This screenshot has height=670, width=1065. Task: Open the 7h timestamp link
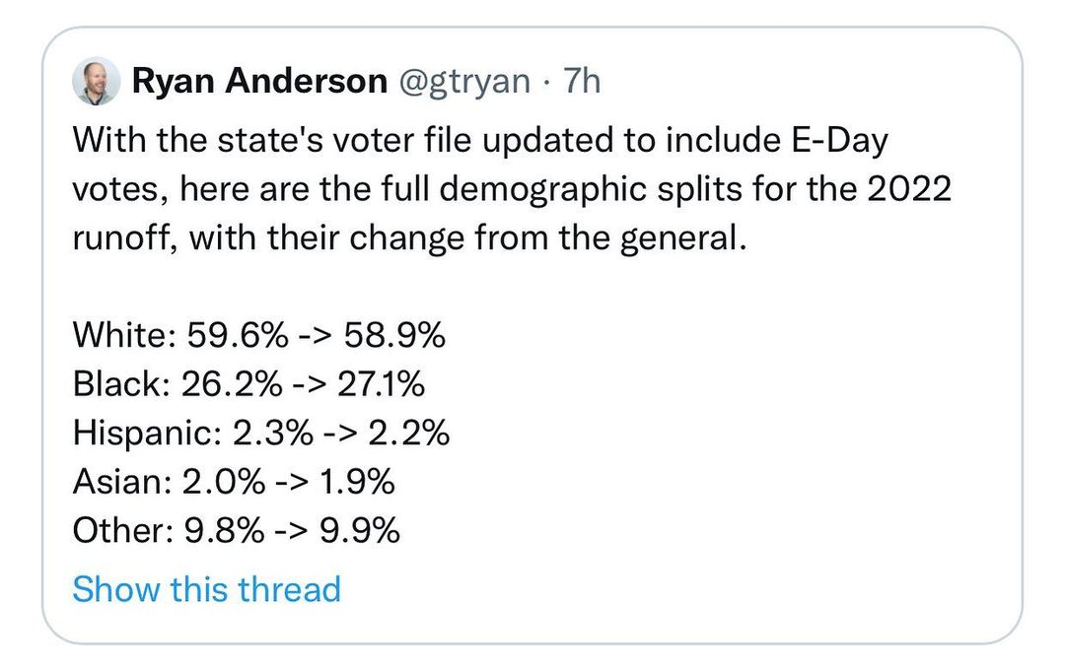[581, 82]
